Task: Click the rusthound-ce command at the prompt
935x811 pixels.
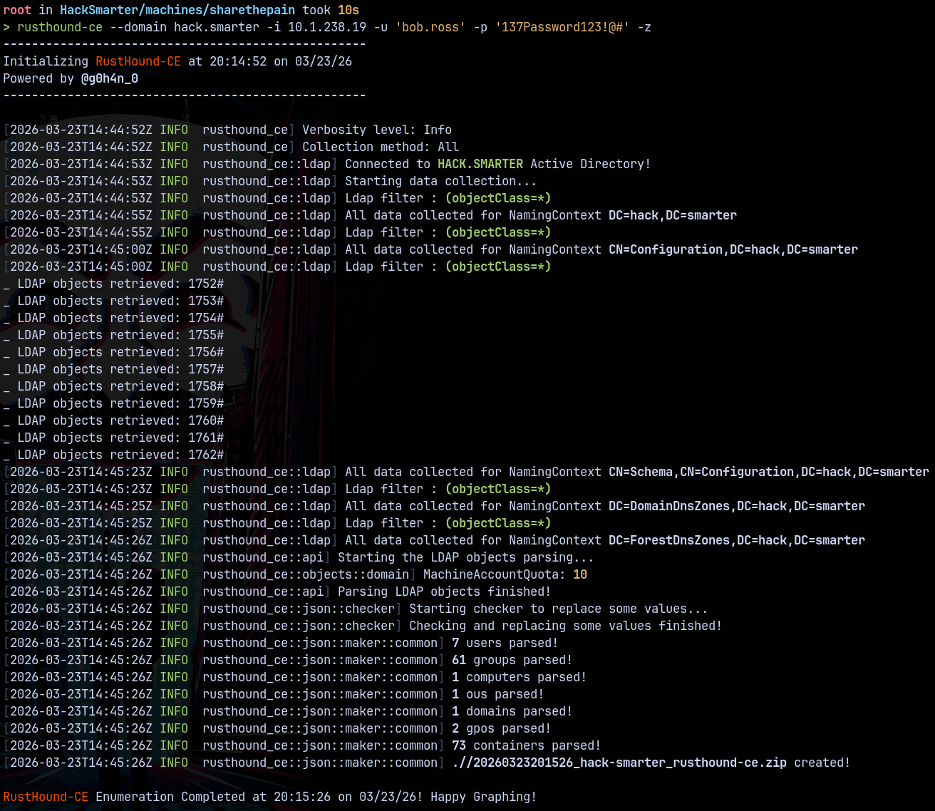Action: point(60,27)
